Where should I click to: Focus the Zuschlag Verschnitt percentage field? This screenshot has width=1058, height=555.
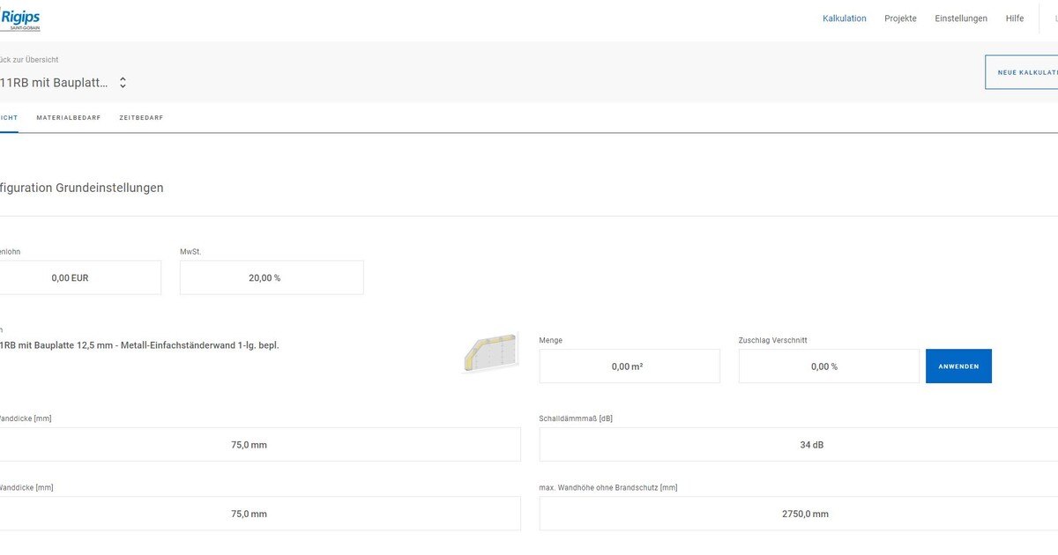(x=828, y=366)
